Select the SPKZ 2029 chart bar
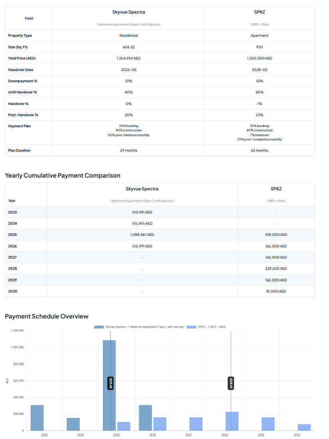The width and height of the screenshot is (329, 439). [x=268, y=424]
